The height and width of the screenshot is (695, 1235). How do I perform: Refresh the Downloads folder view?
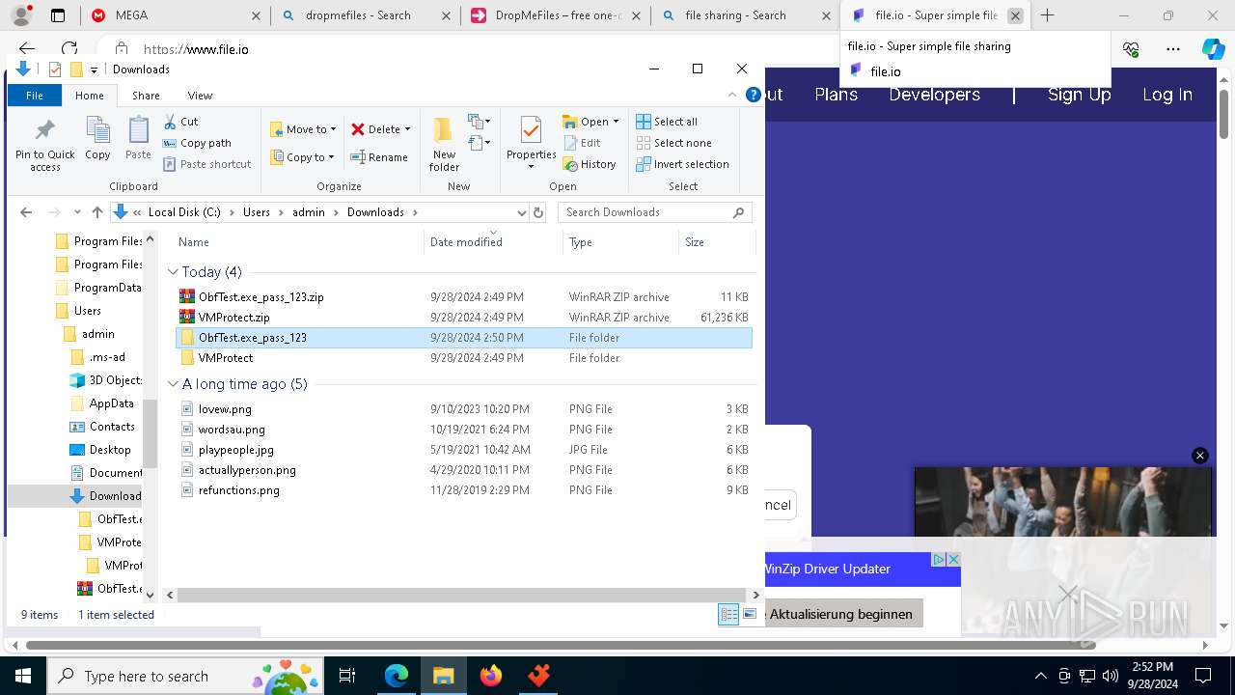coord(538,212)
